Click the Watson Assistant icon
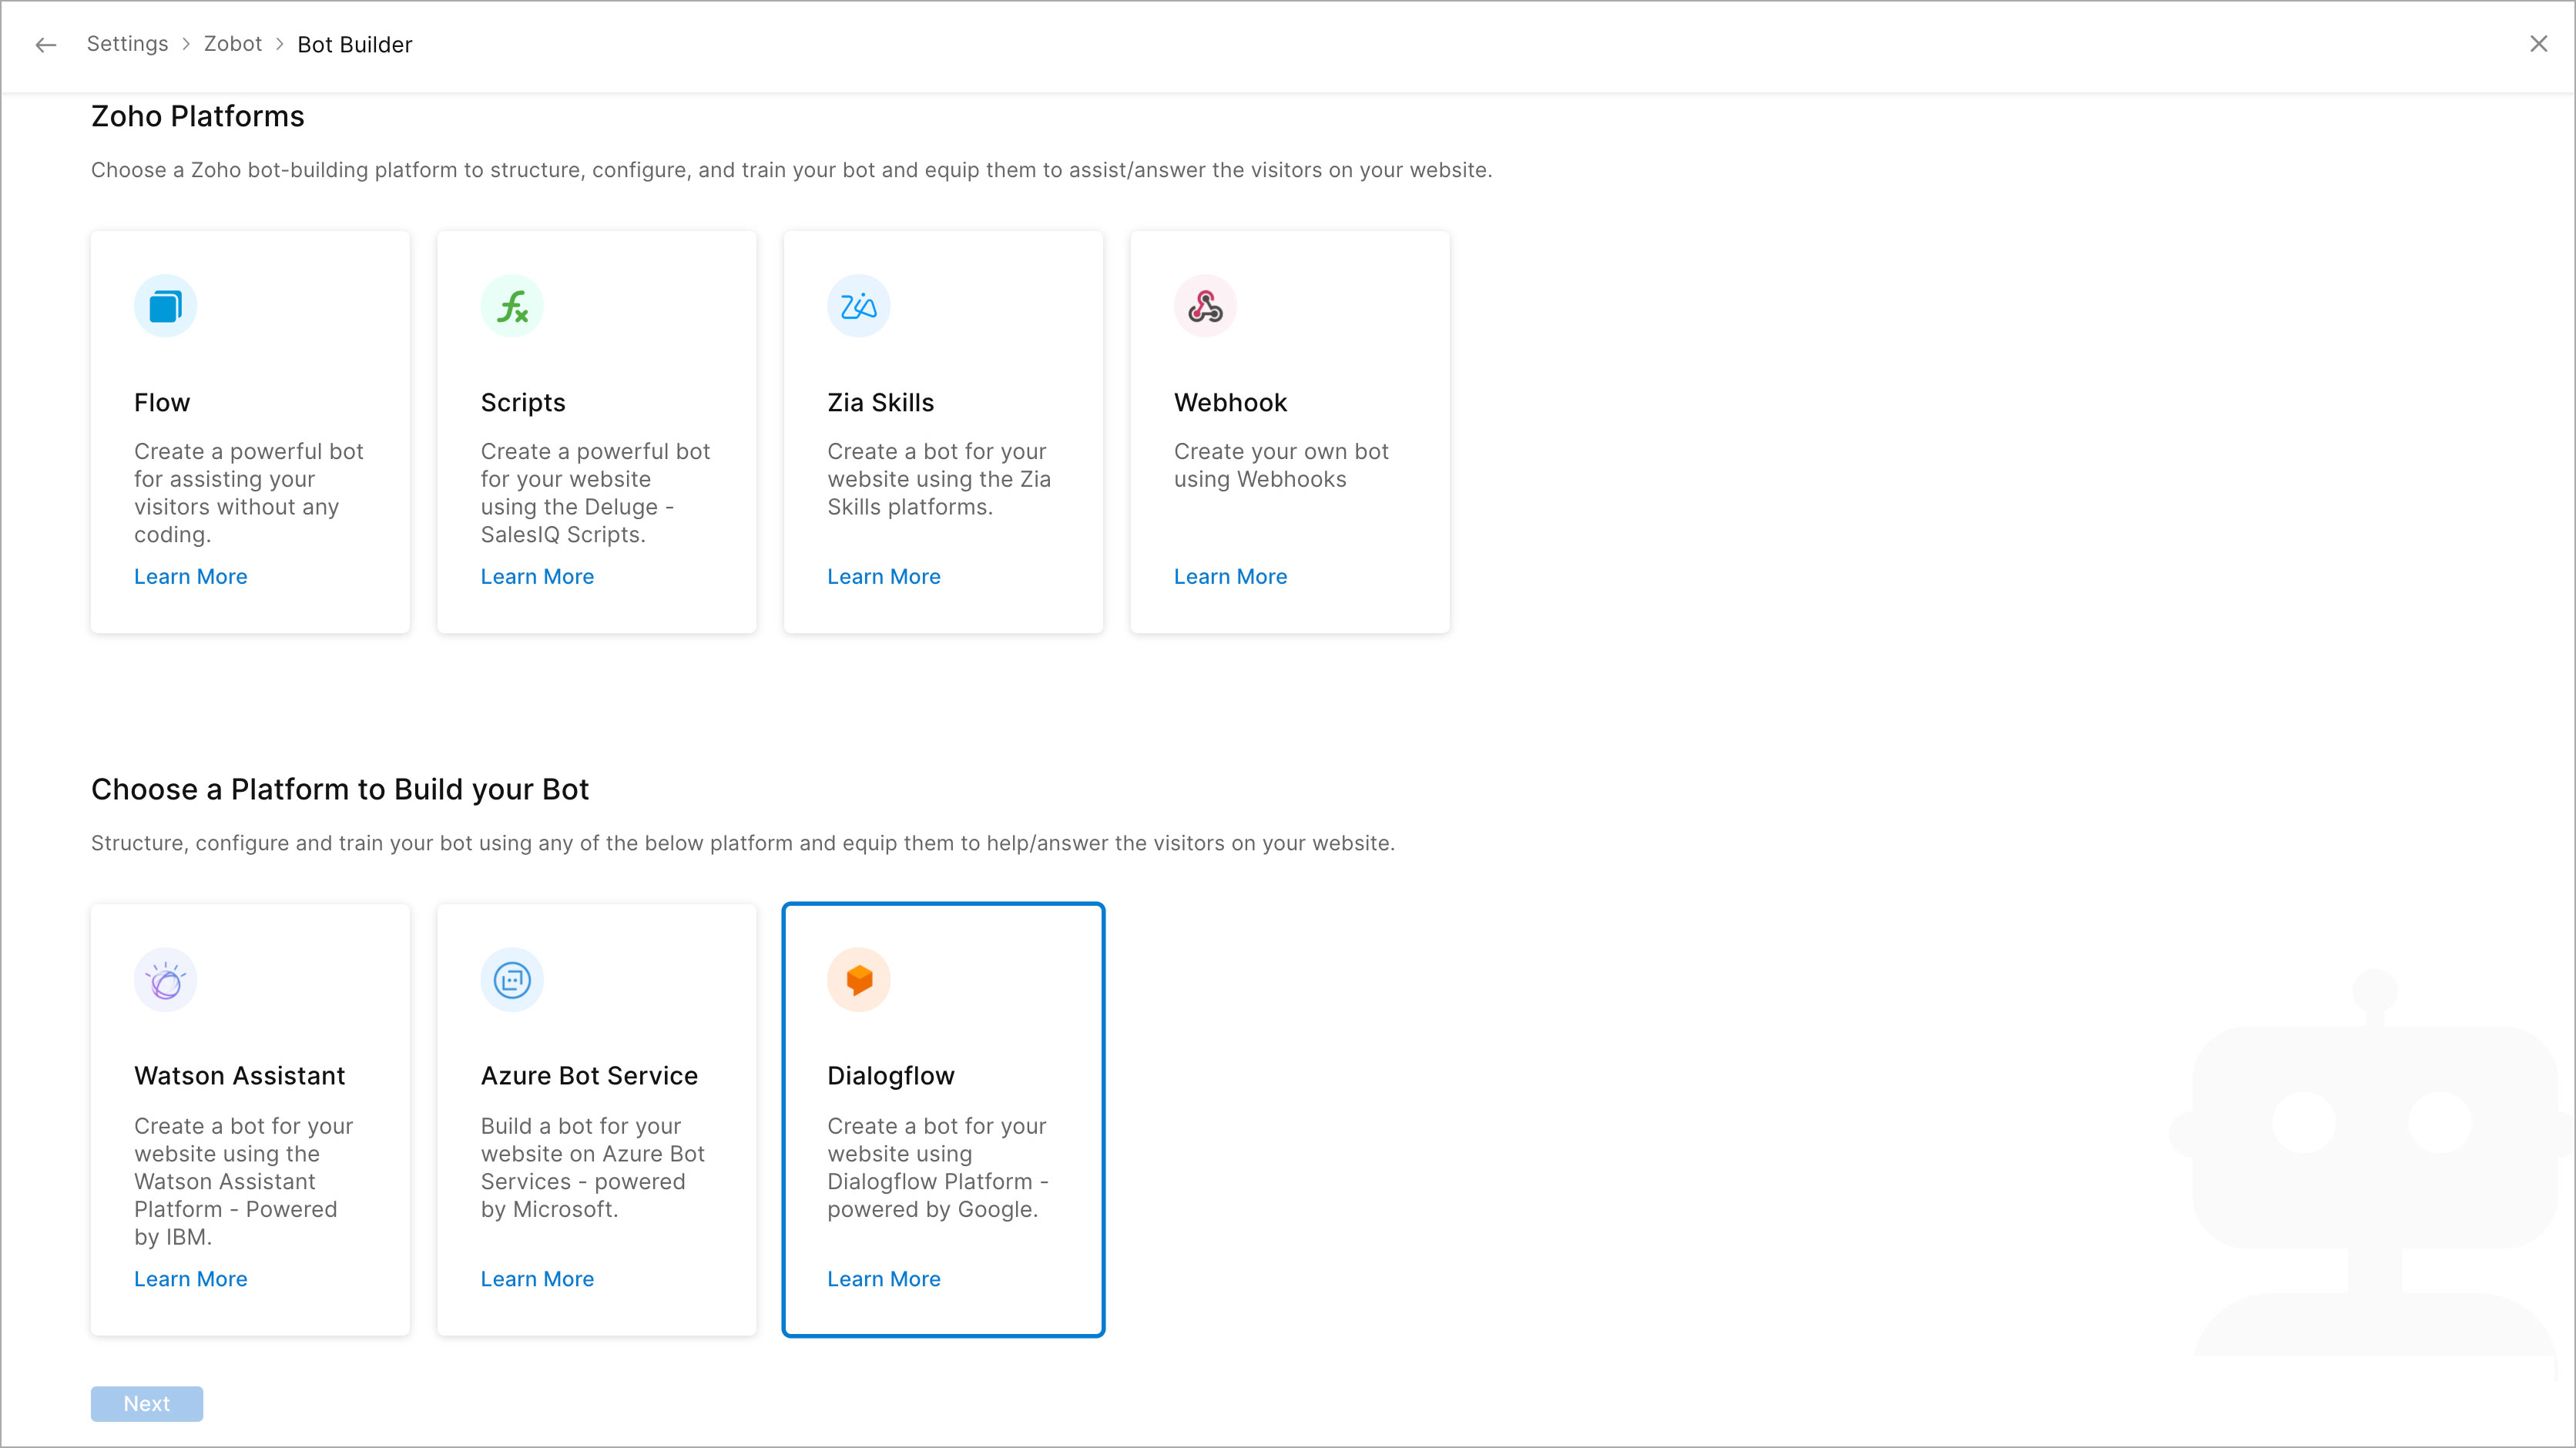Screen dimensions: 2576x1448 click(166, 980)
